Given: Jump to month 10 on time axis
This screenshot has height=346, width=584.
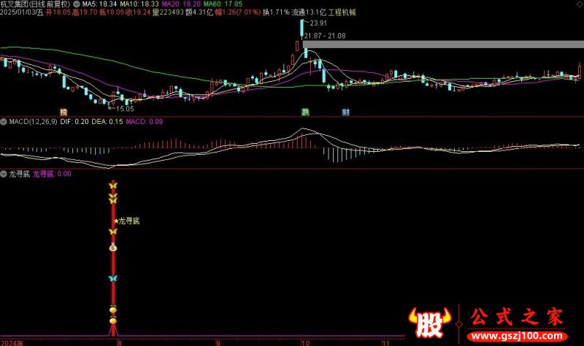Looking at the screenshot, I should tap(305, 343).
